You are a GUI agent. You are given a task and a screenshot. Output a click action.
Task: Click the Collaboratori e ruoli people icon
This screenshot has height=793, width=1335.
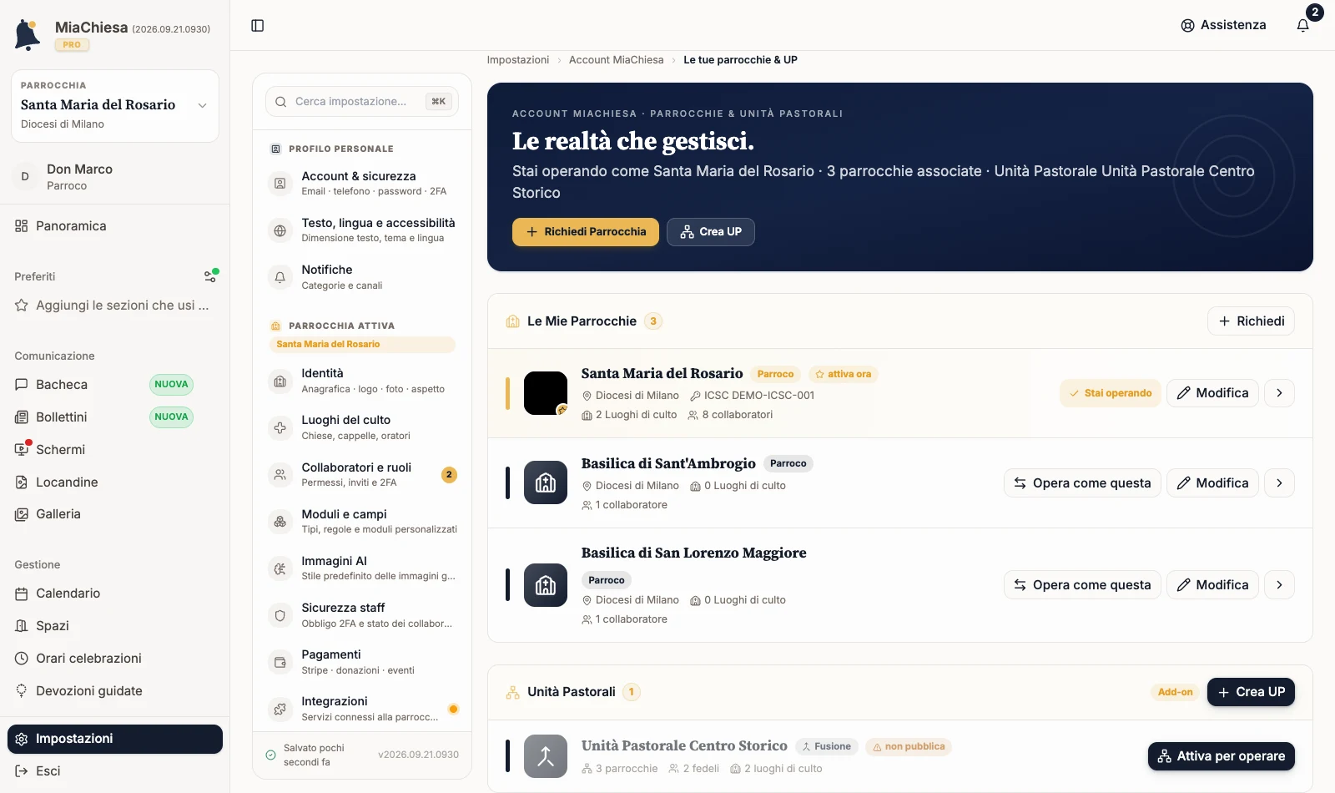280,475
